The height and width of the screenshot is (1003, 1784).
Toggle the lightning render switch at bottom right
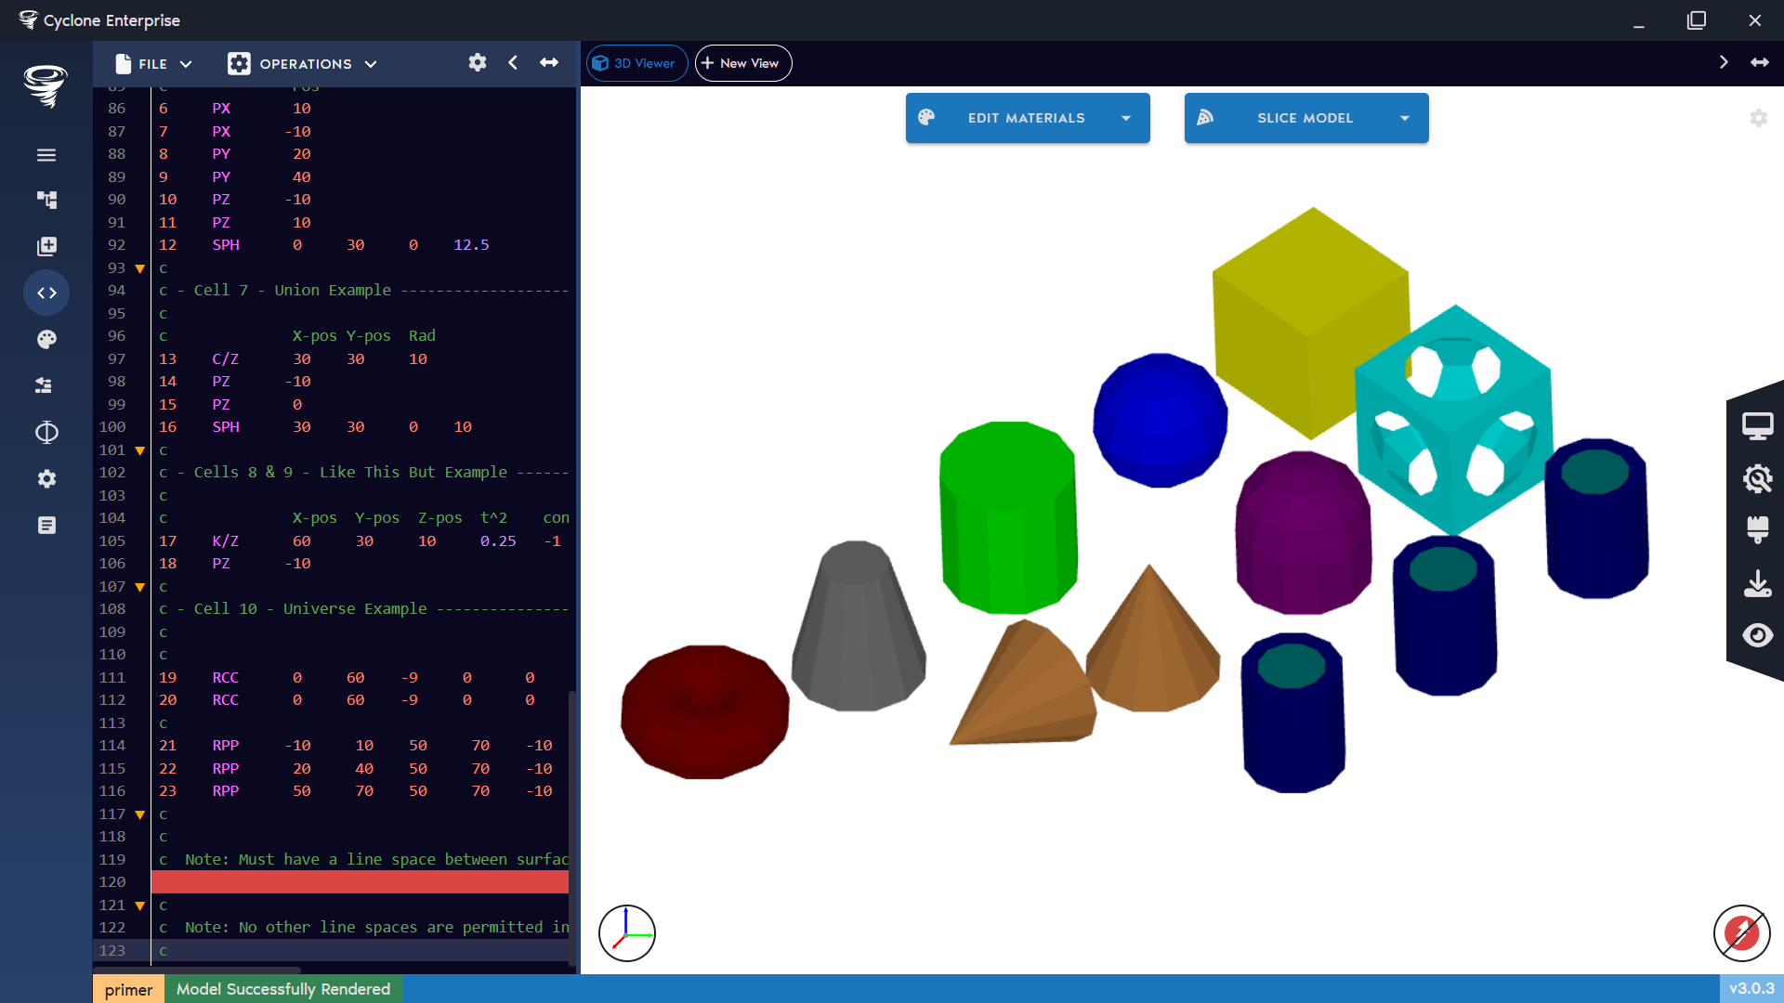[x=1742, y=933]
